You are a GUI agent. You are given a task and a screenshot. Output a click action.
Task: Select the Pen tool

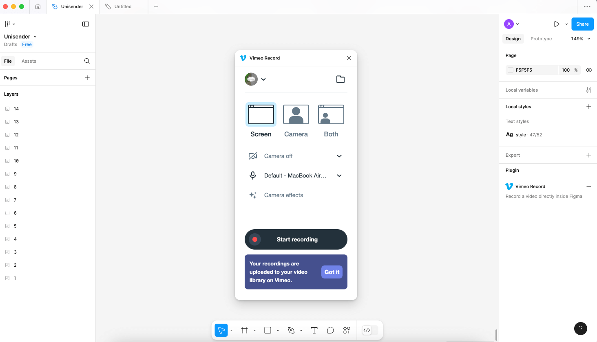tap(291, 330)
